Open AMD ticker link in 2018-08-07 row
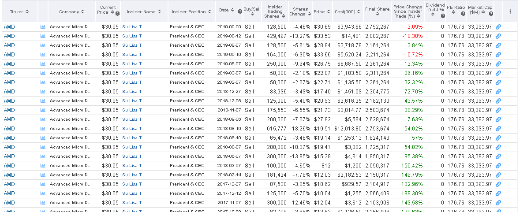 click(x=9, y=147)
